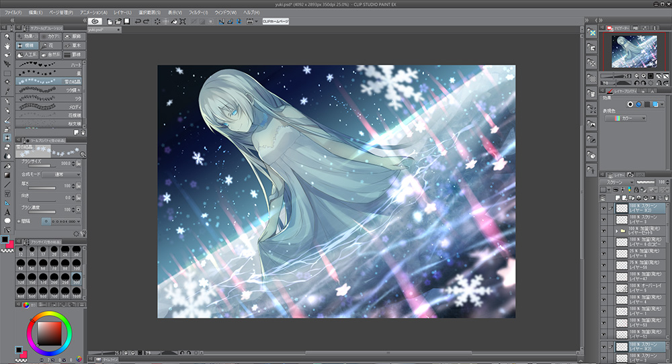The width and height of the screenshot is (672, 364).
Task: Toggle Border effect in layer property panel
Action: pyautogui.click(x=630, y=104)
